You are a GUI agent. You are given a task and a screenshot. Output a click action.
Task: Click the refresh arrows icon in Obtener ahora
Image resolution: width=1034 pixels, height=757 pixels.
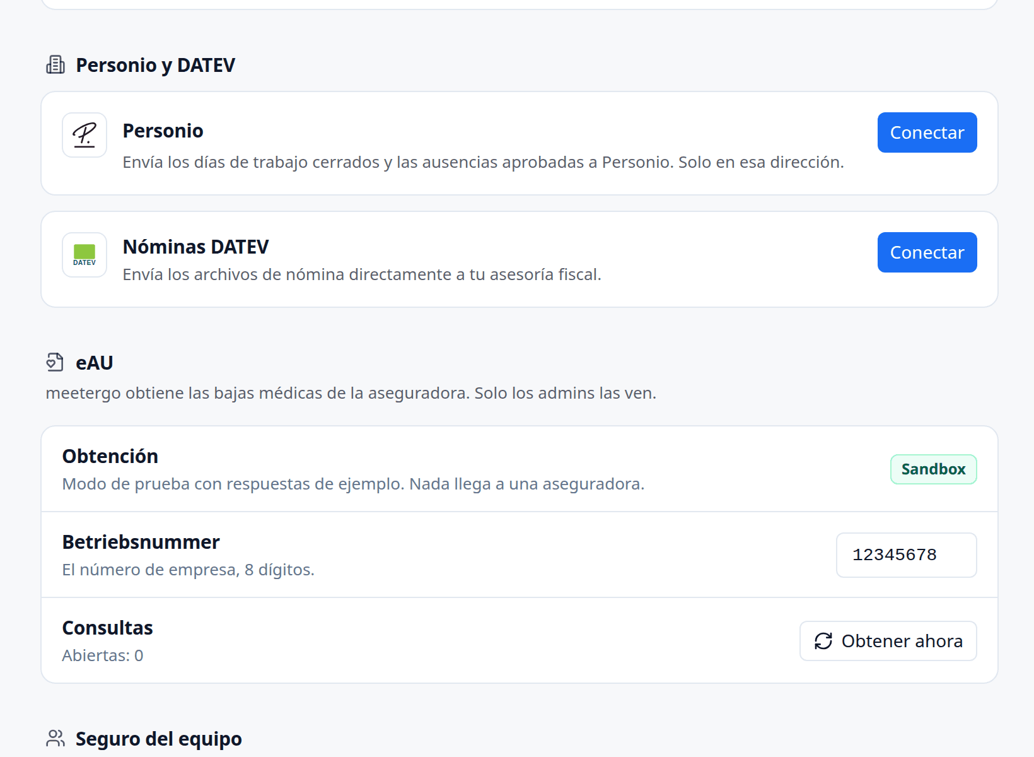point(823,641)
